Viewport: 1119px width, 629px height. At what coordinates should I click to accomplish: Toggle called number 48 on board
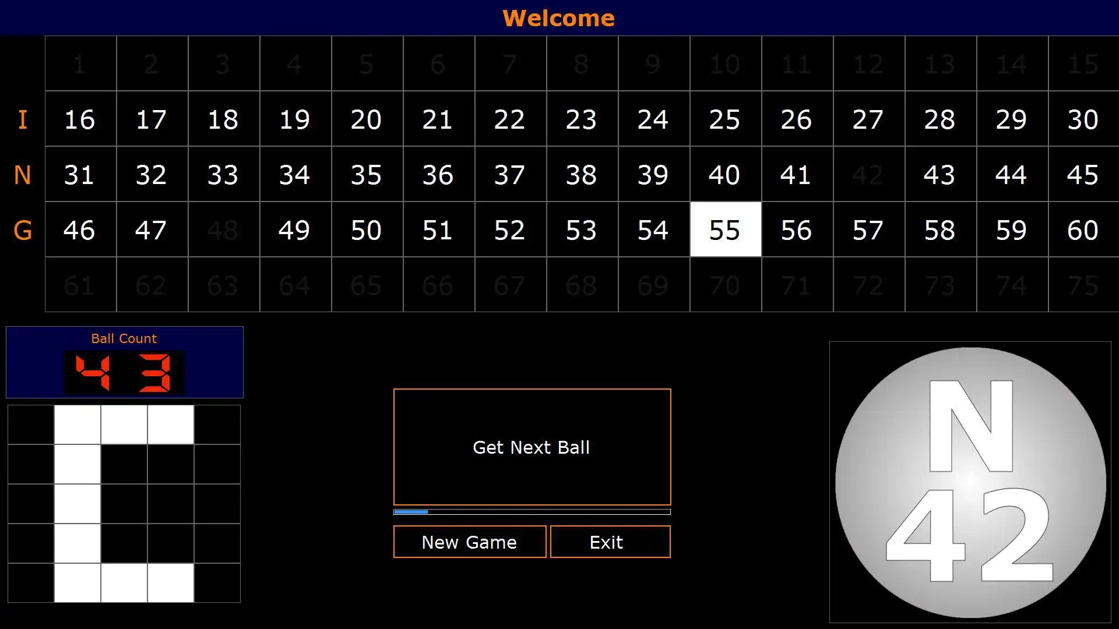(223, 229)
